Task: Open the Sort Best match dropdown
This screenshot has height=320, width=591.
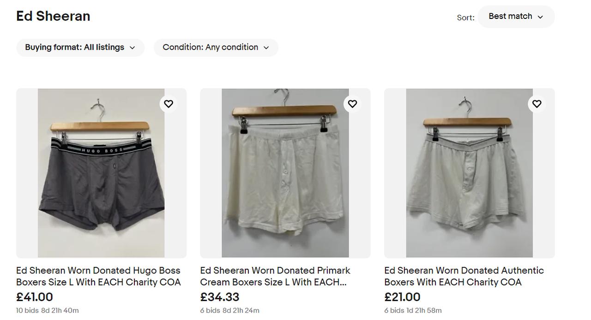Action: click(x=516, y=17)
